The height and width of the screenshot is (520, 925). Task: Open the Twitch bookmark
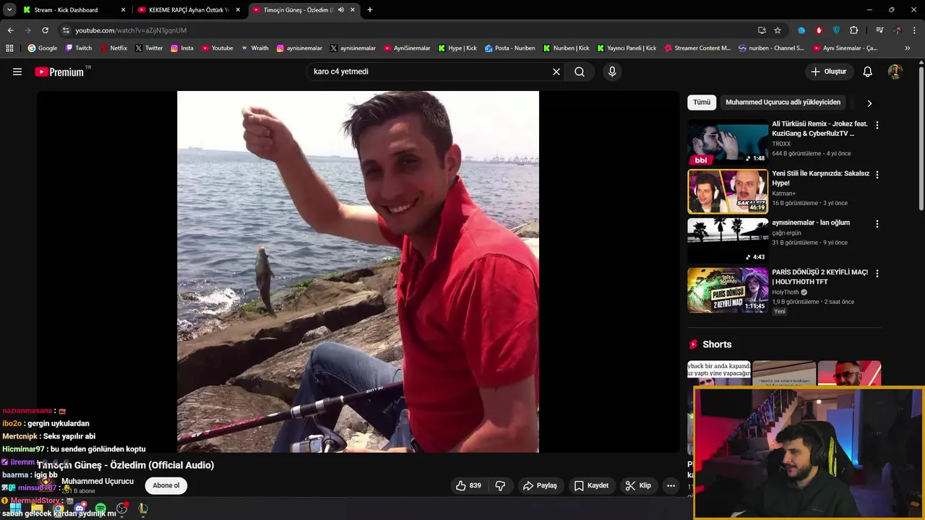[79, 48]
